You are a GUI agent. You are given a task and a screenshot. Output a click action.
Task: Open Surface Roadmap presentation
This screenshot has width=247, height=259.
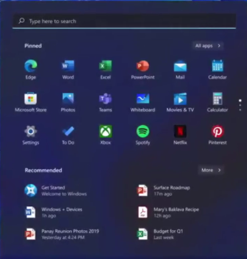tap(163, 190)
